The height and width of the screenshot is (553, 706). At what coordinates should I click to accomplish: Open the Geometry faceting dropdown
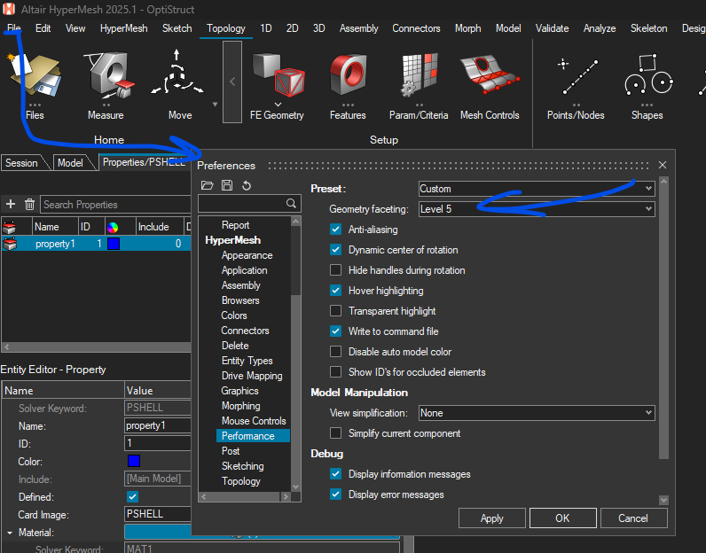(x=537, y=209)
